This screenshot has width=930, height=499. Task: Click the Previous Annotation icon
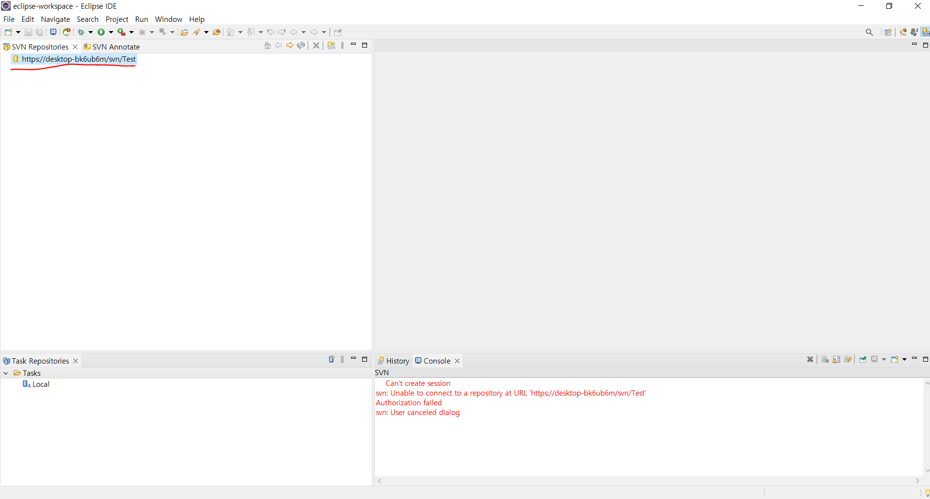(x=251, y=32)
